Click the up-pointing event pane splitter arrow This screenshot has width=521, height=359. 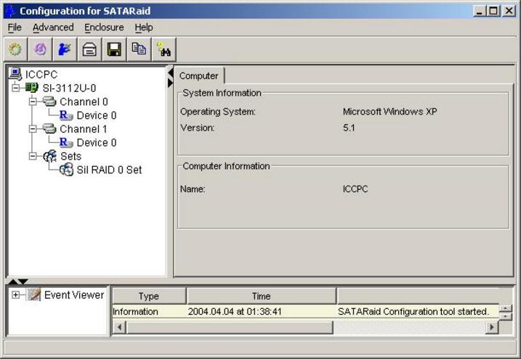(x=12, y=281)
